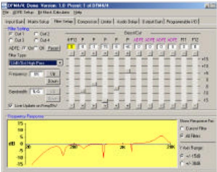Open the Bit Mask Calculator menu

(54, 12)
